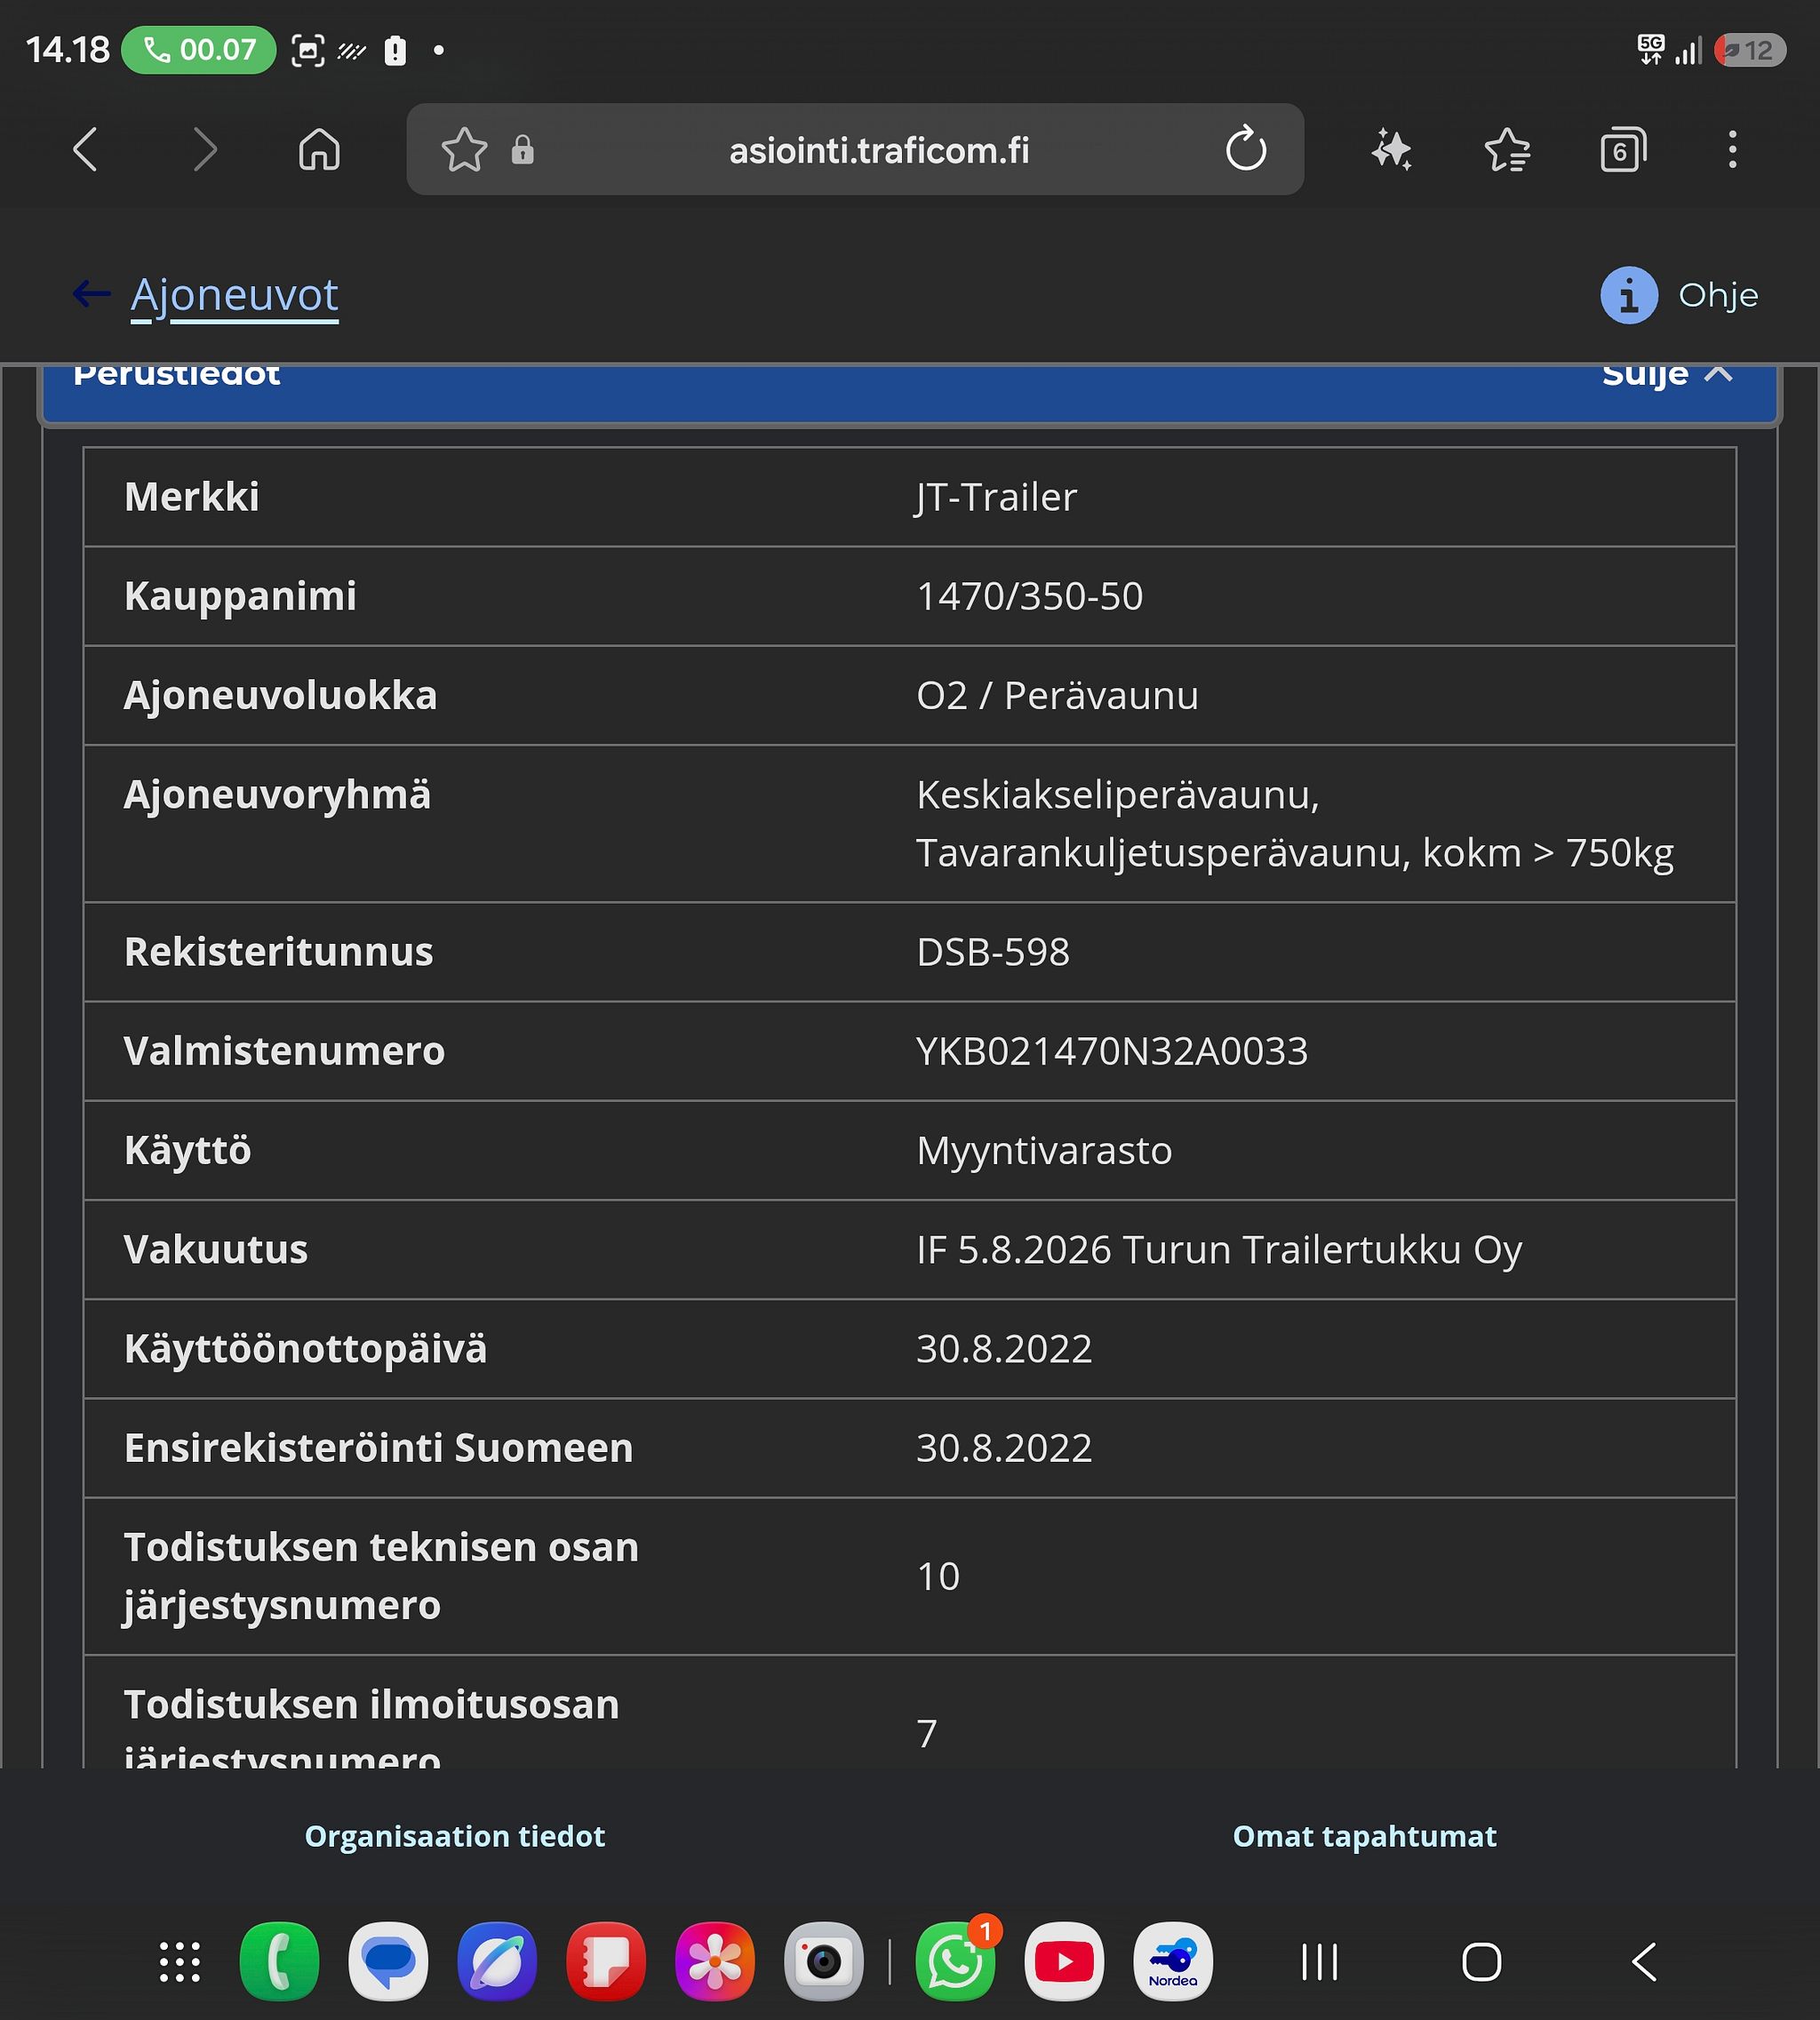Click the blue info icon for Ohje
This screenshot has height=2020, width=1820.
point(1629,295)
